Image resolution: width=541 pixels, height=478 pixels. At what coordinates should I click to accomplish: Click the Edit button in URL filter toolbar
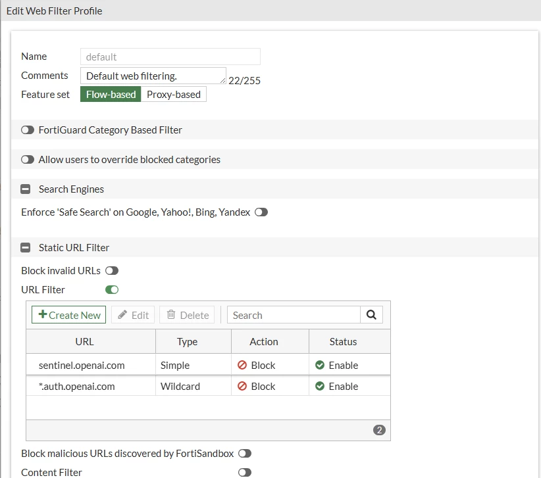click(x=133, y=315)
